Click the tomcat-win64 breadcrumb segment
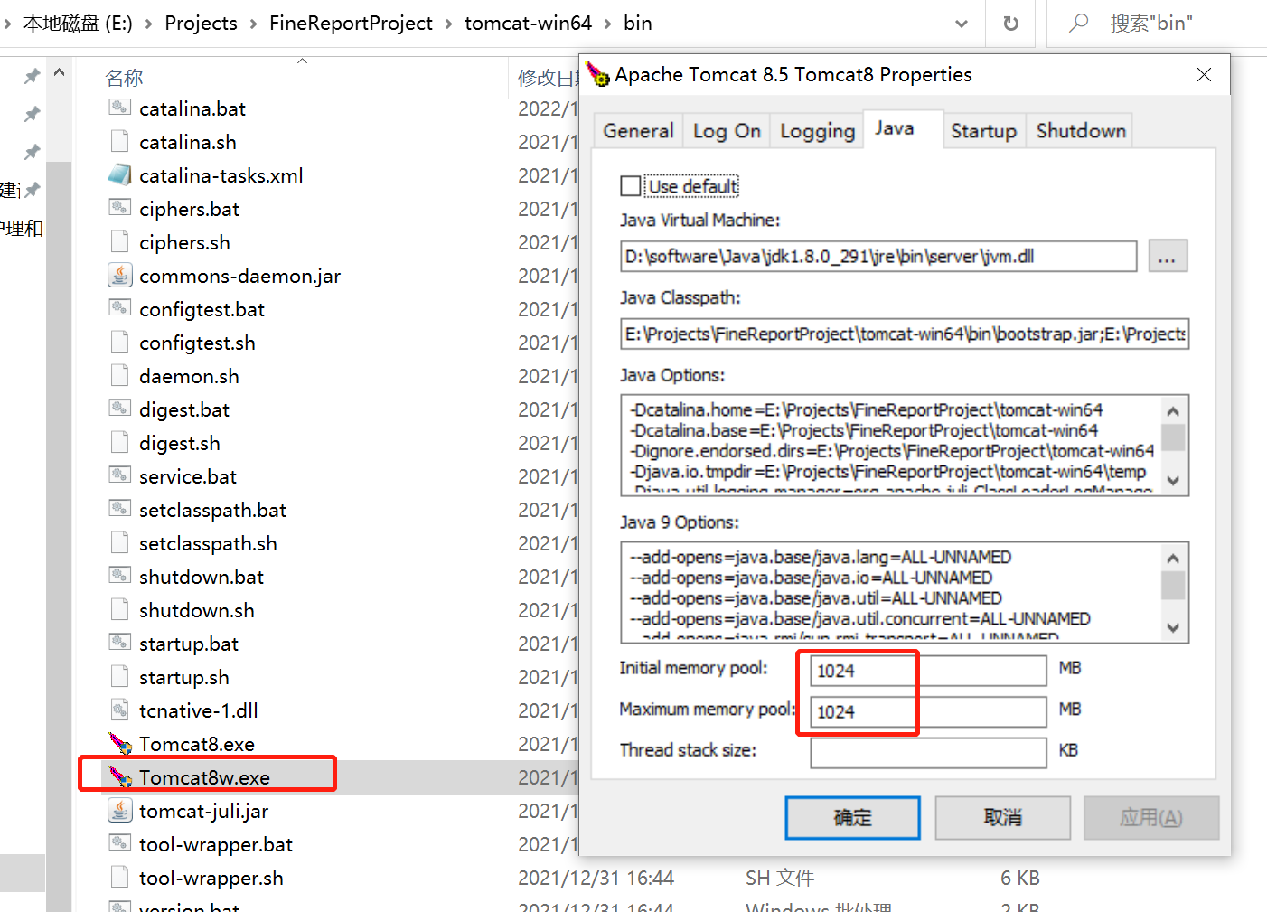Viewport: 1267px width, 912px height. [528, 24]
